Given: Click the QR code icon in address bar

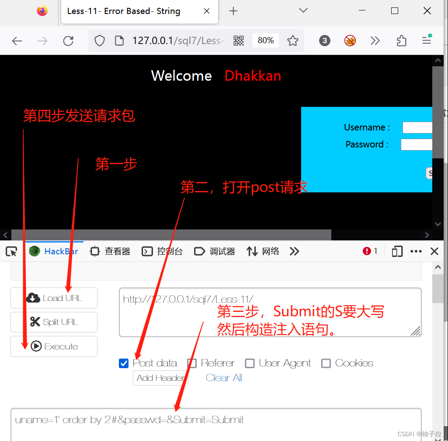Looking at the screenshot, I should (239, 40).
